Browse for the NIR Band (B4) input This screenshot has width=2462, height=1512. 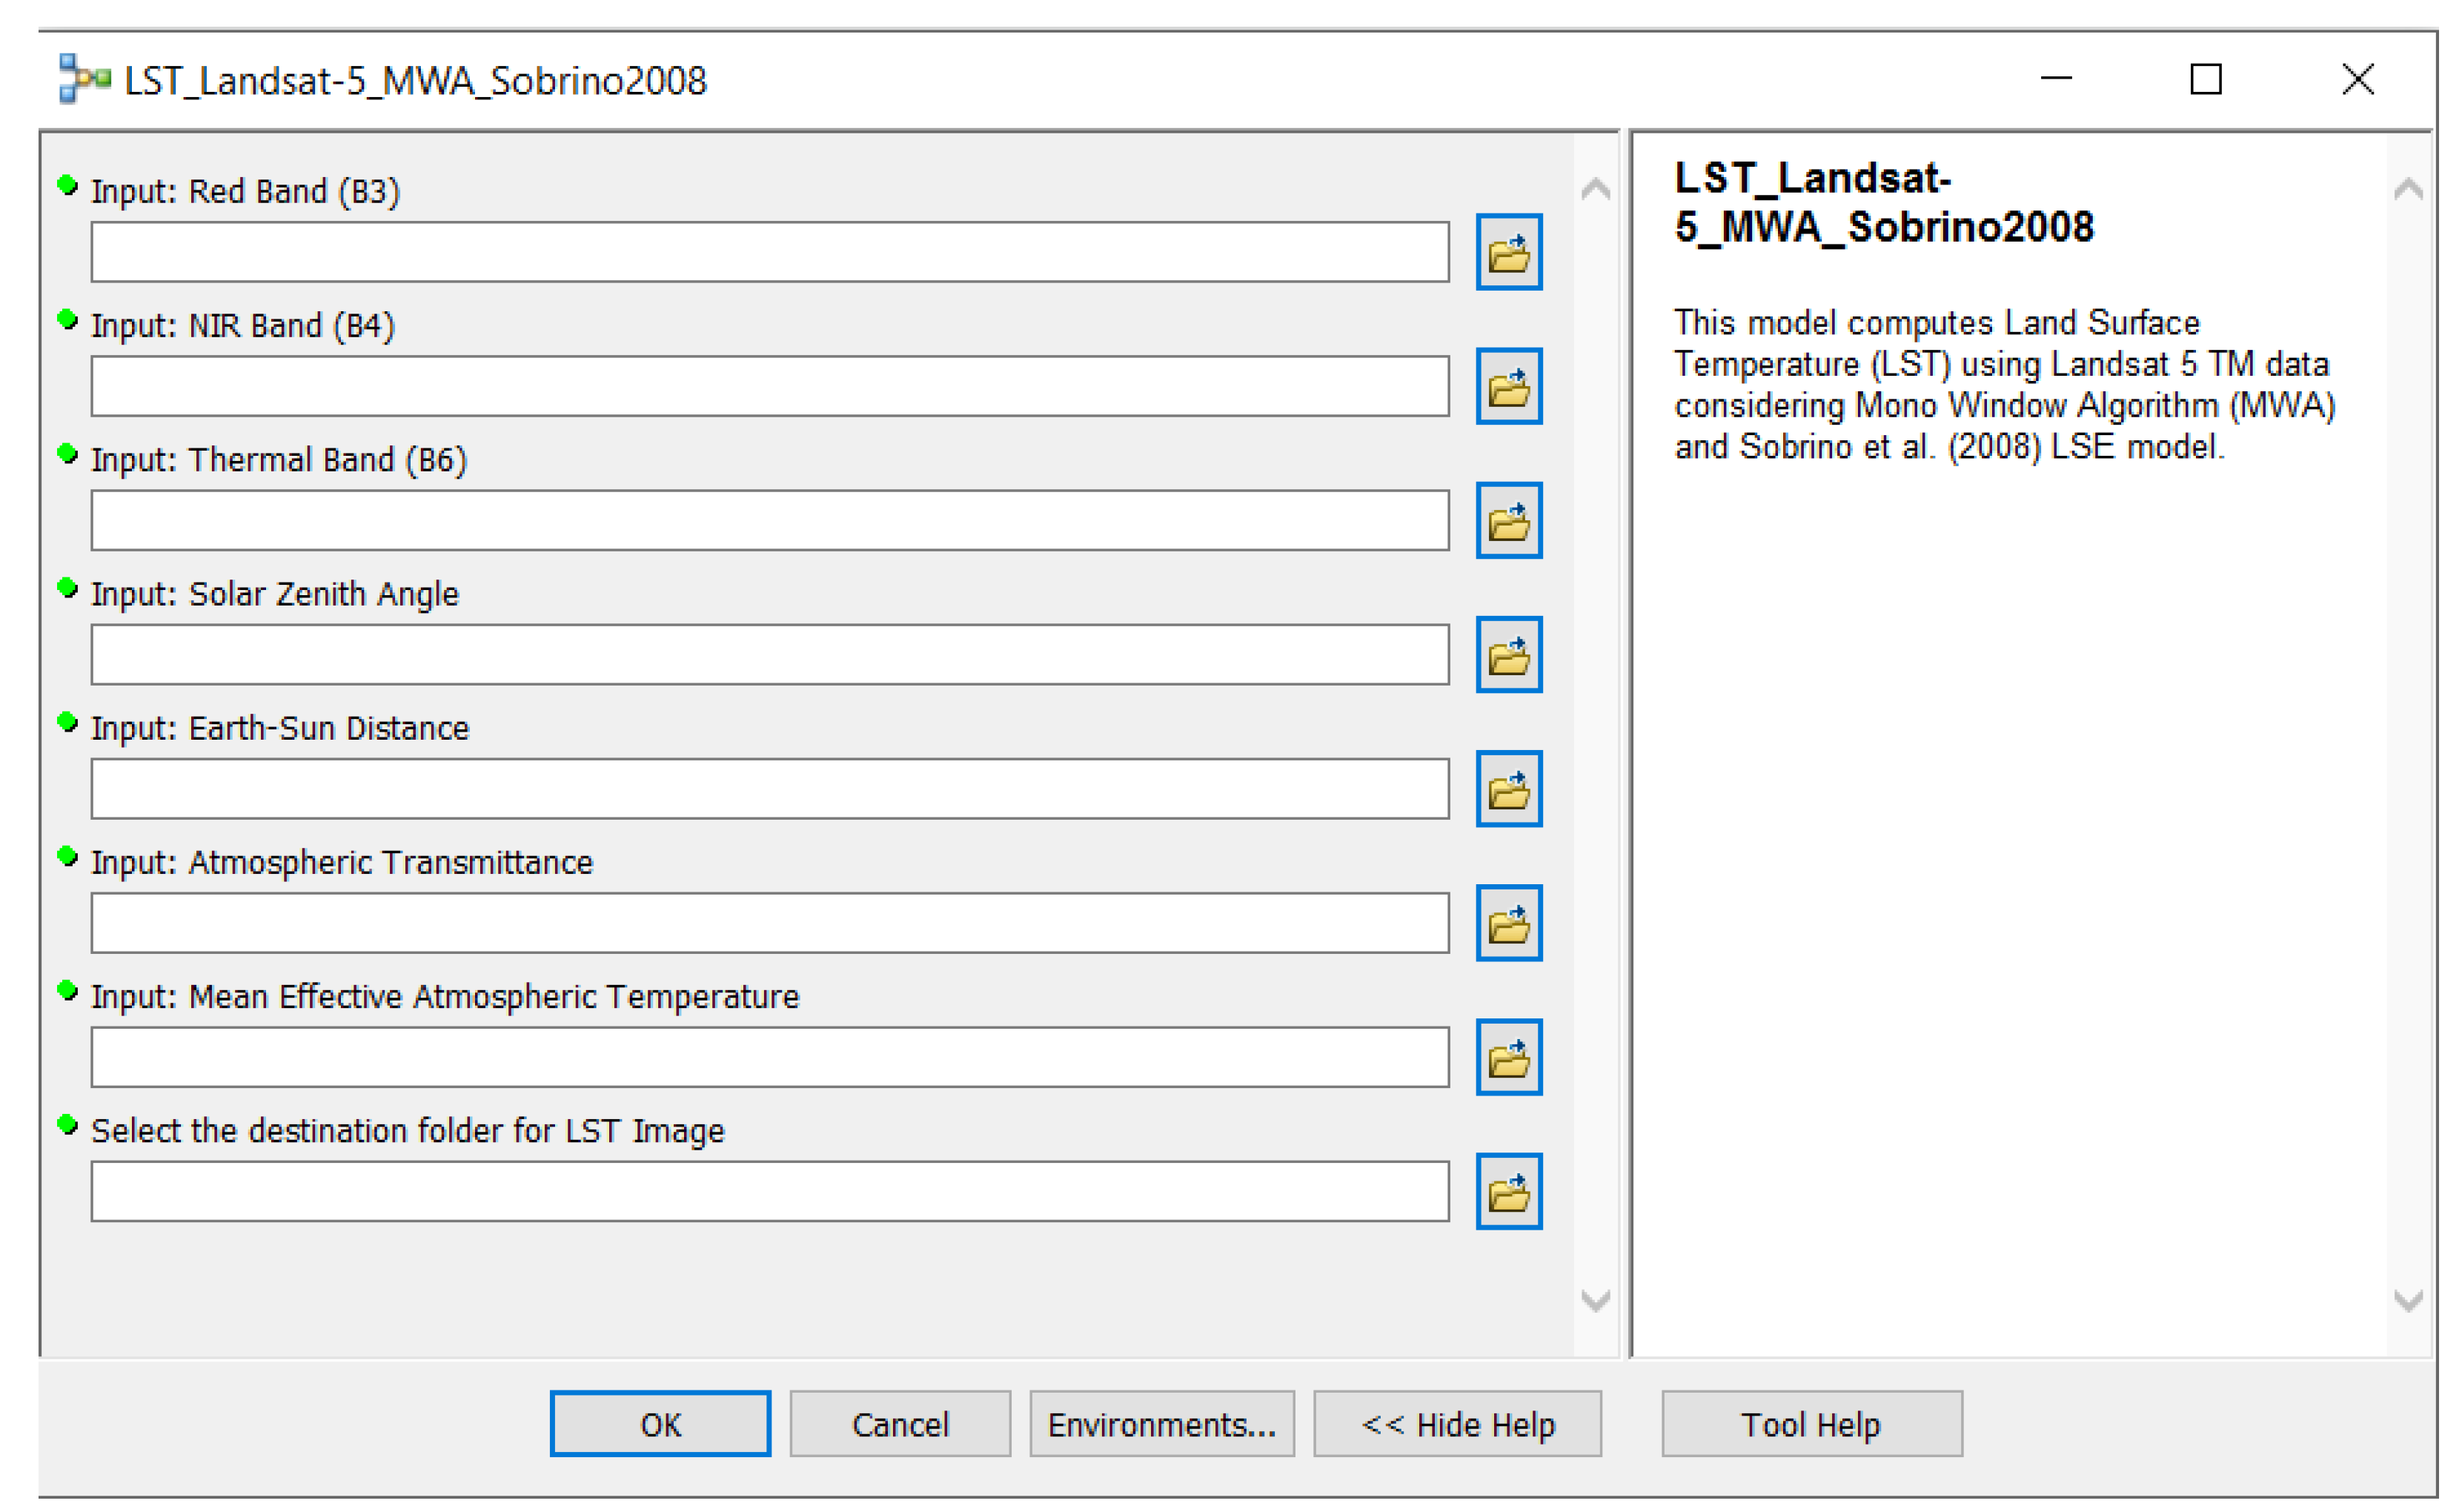tap(1510, 386)
